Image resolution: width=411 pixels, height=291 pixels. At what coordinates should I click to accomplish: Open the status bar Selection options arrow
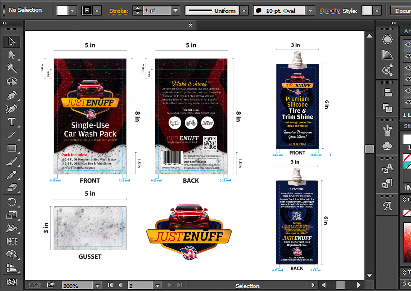(x=313, y=285)
